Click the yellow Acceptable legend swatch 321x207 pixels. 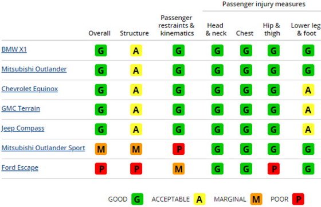point(199,199)
